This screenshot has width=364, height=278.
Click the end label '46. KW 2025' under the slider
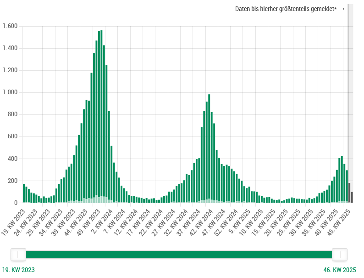(339, 270)
